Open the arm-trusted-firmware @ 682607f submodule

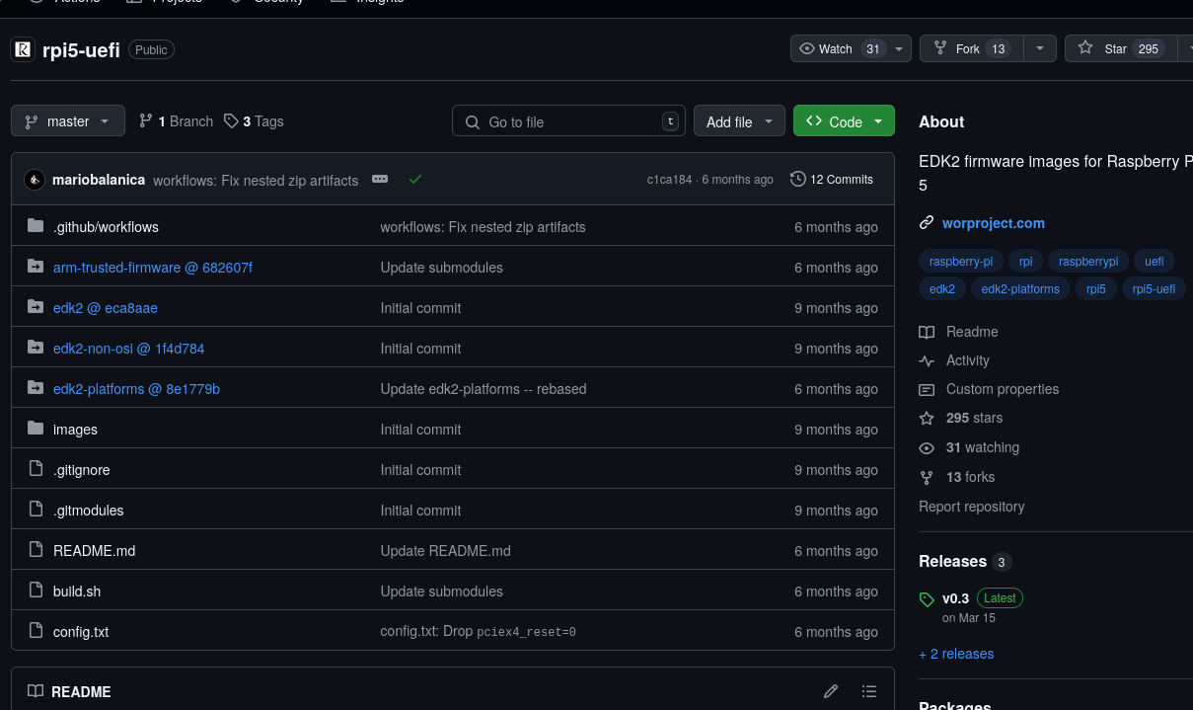click(153, 267)
